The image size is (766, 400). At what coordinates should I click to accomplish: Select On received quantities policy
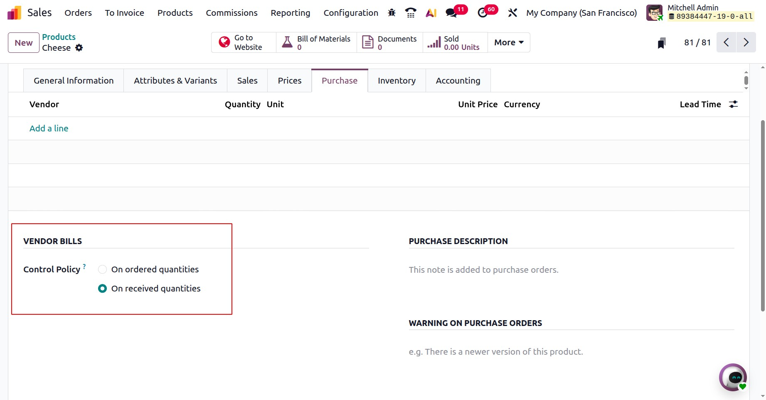point(103,289)
